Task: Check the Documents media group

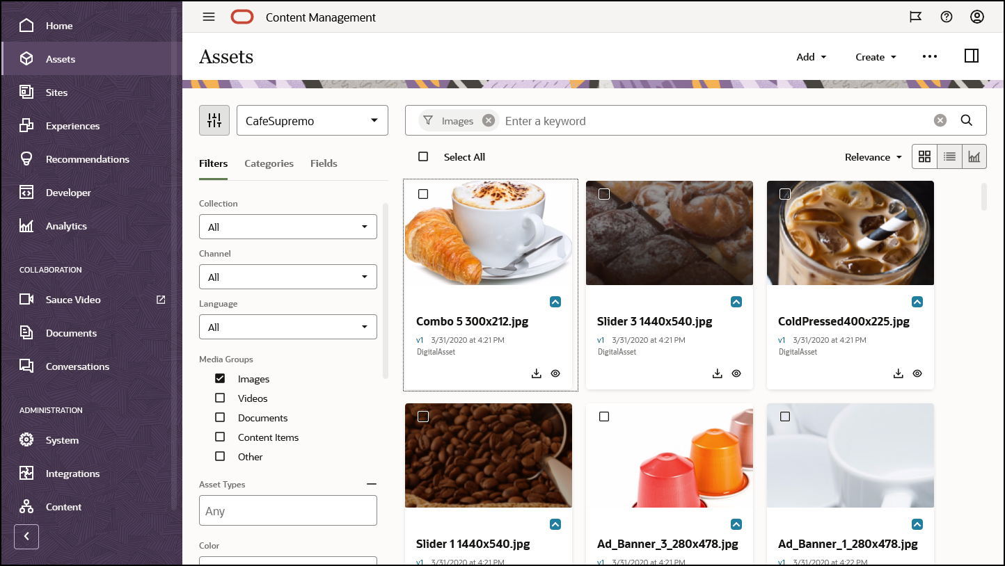Action: pos(220,417)
